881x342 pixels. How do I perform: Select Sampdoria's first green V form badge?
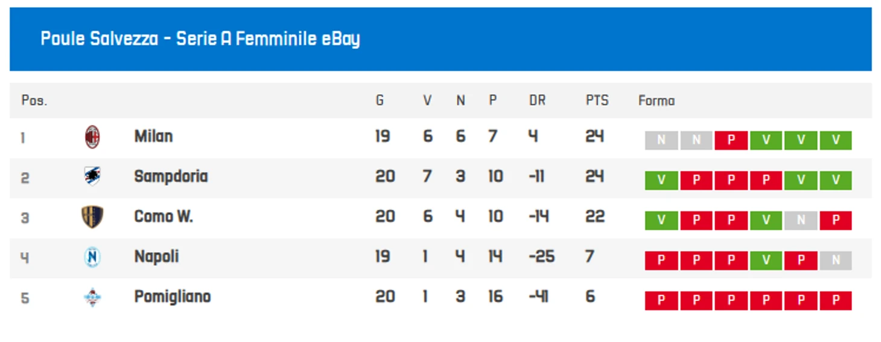(x=661, y=181)
